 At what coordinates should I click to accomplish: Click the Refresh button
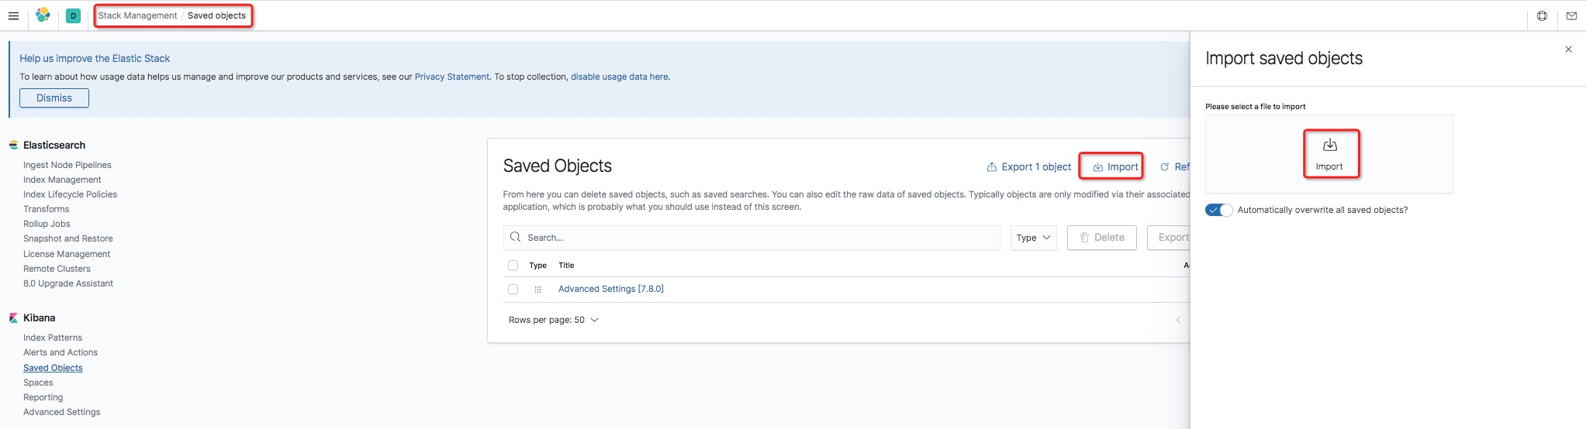pyautogui.click(x=1174, y=166)
